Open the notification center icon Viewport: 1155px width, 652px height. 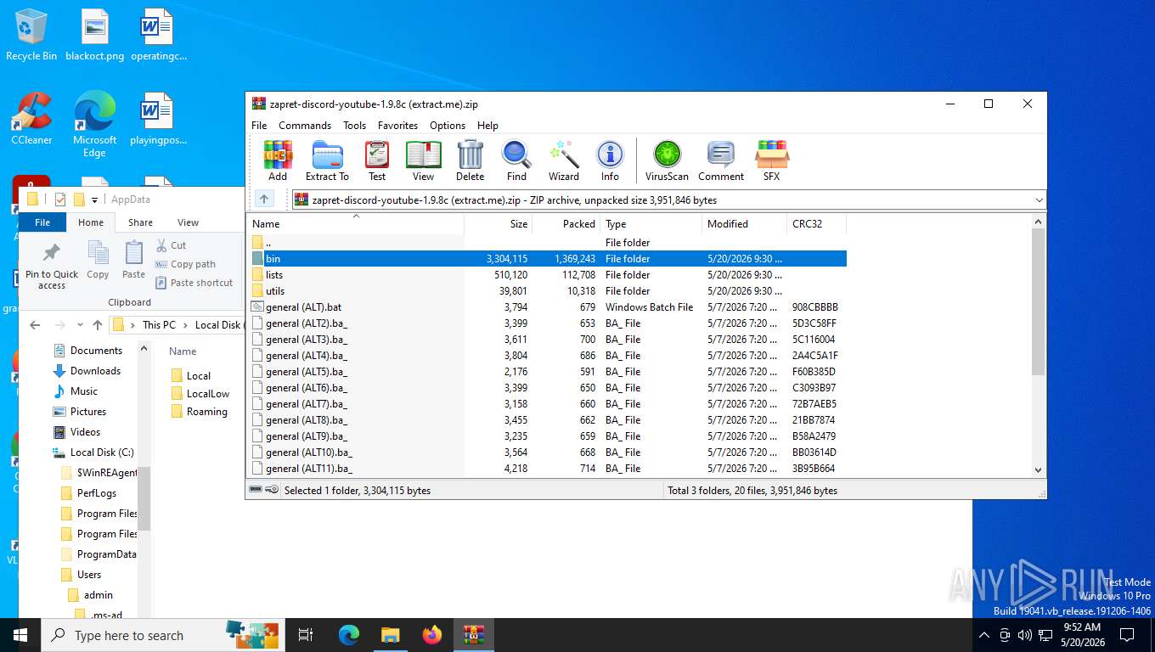point(1127,635)
